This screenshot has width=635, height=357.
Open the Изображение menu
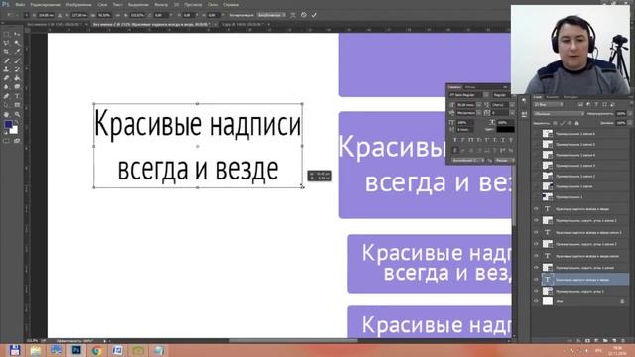(x=78, y=4)
